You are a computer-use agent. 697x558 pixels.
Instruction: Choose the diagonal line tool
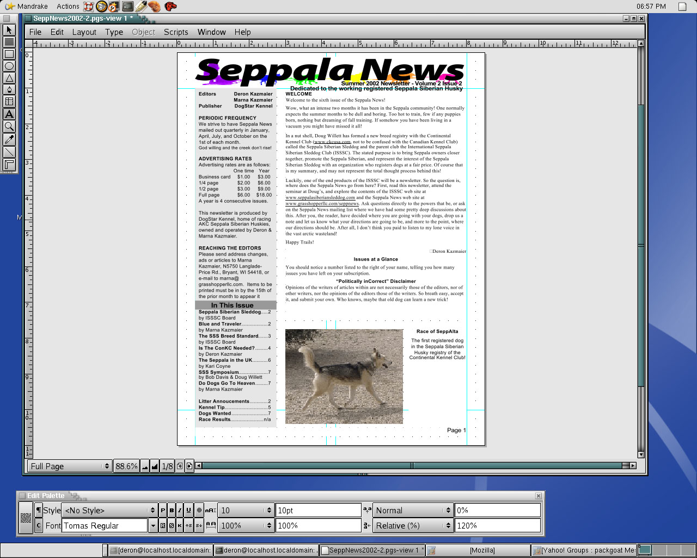(x=9, y=151)
